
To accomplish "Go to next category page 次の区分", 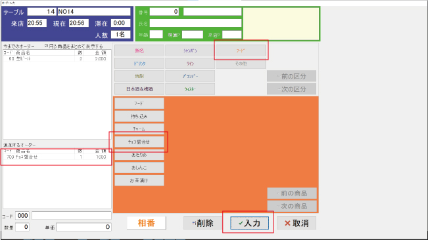I will point(291,89).
